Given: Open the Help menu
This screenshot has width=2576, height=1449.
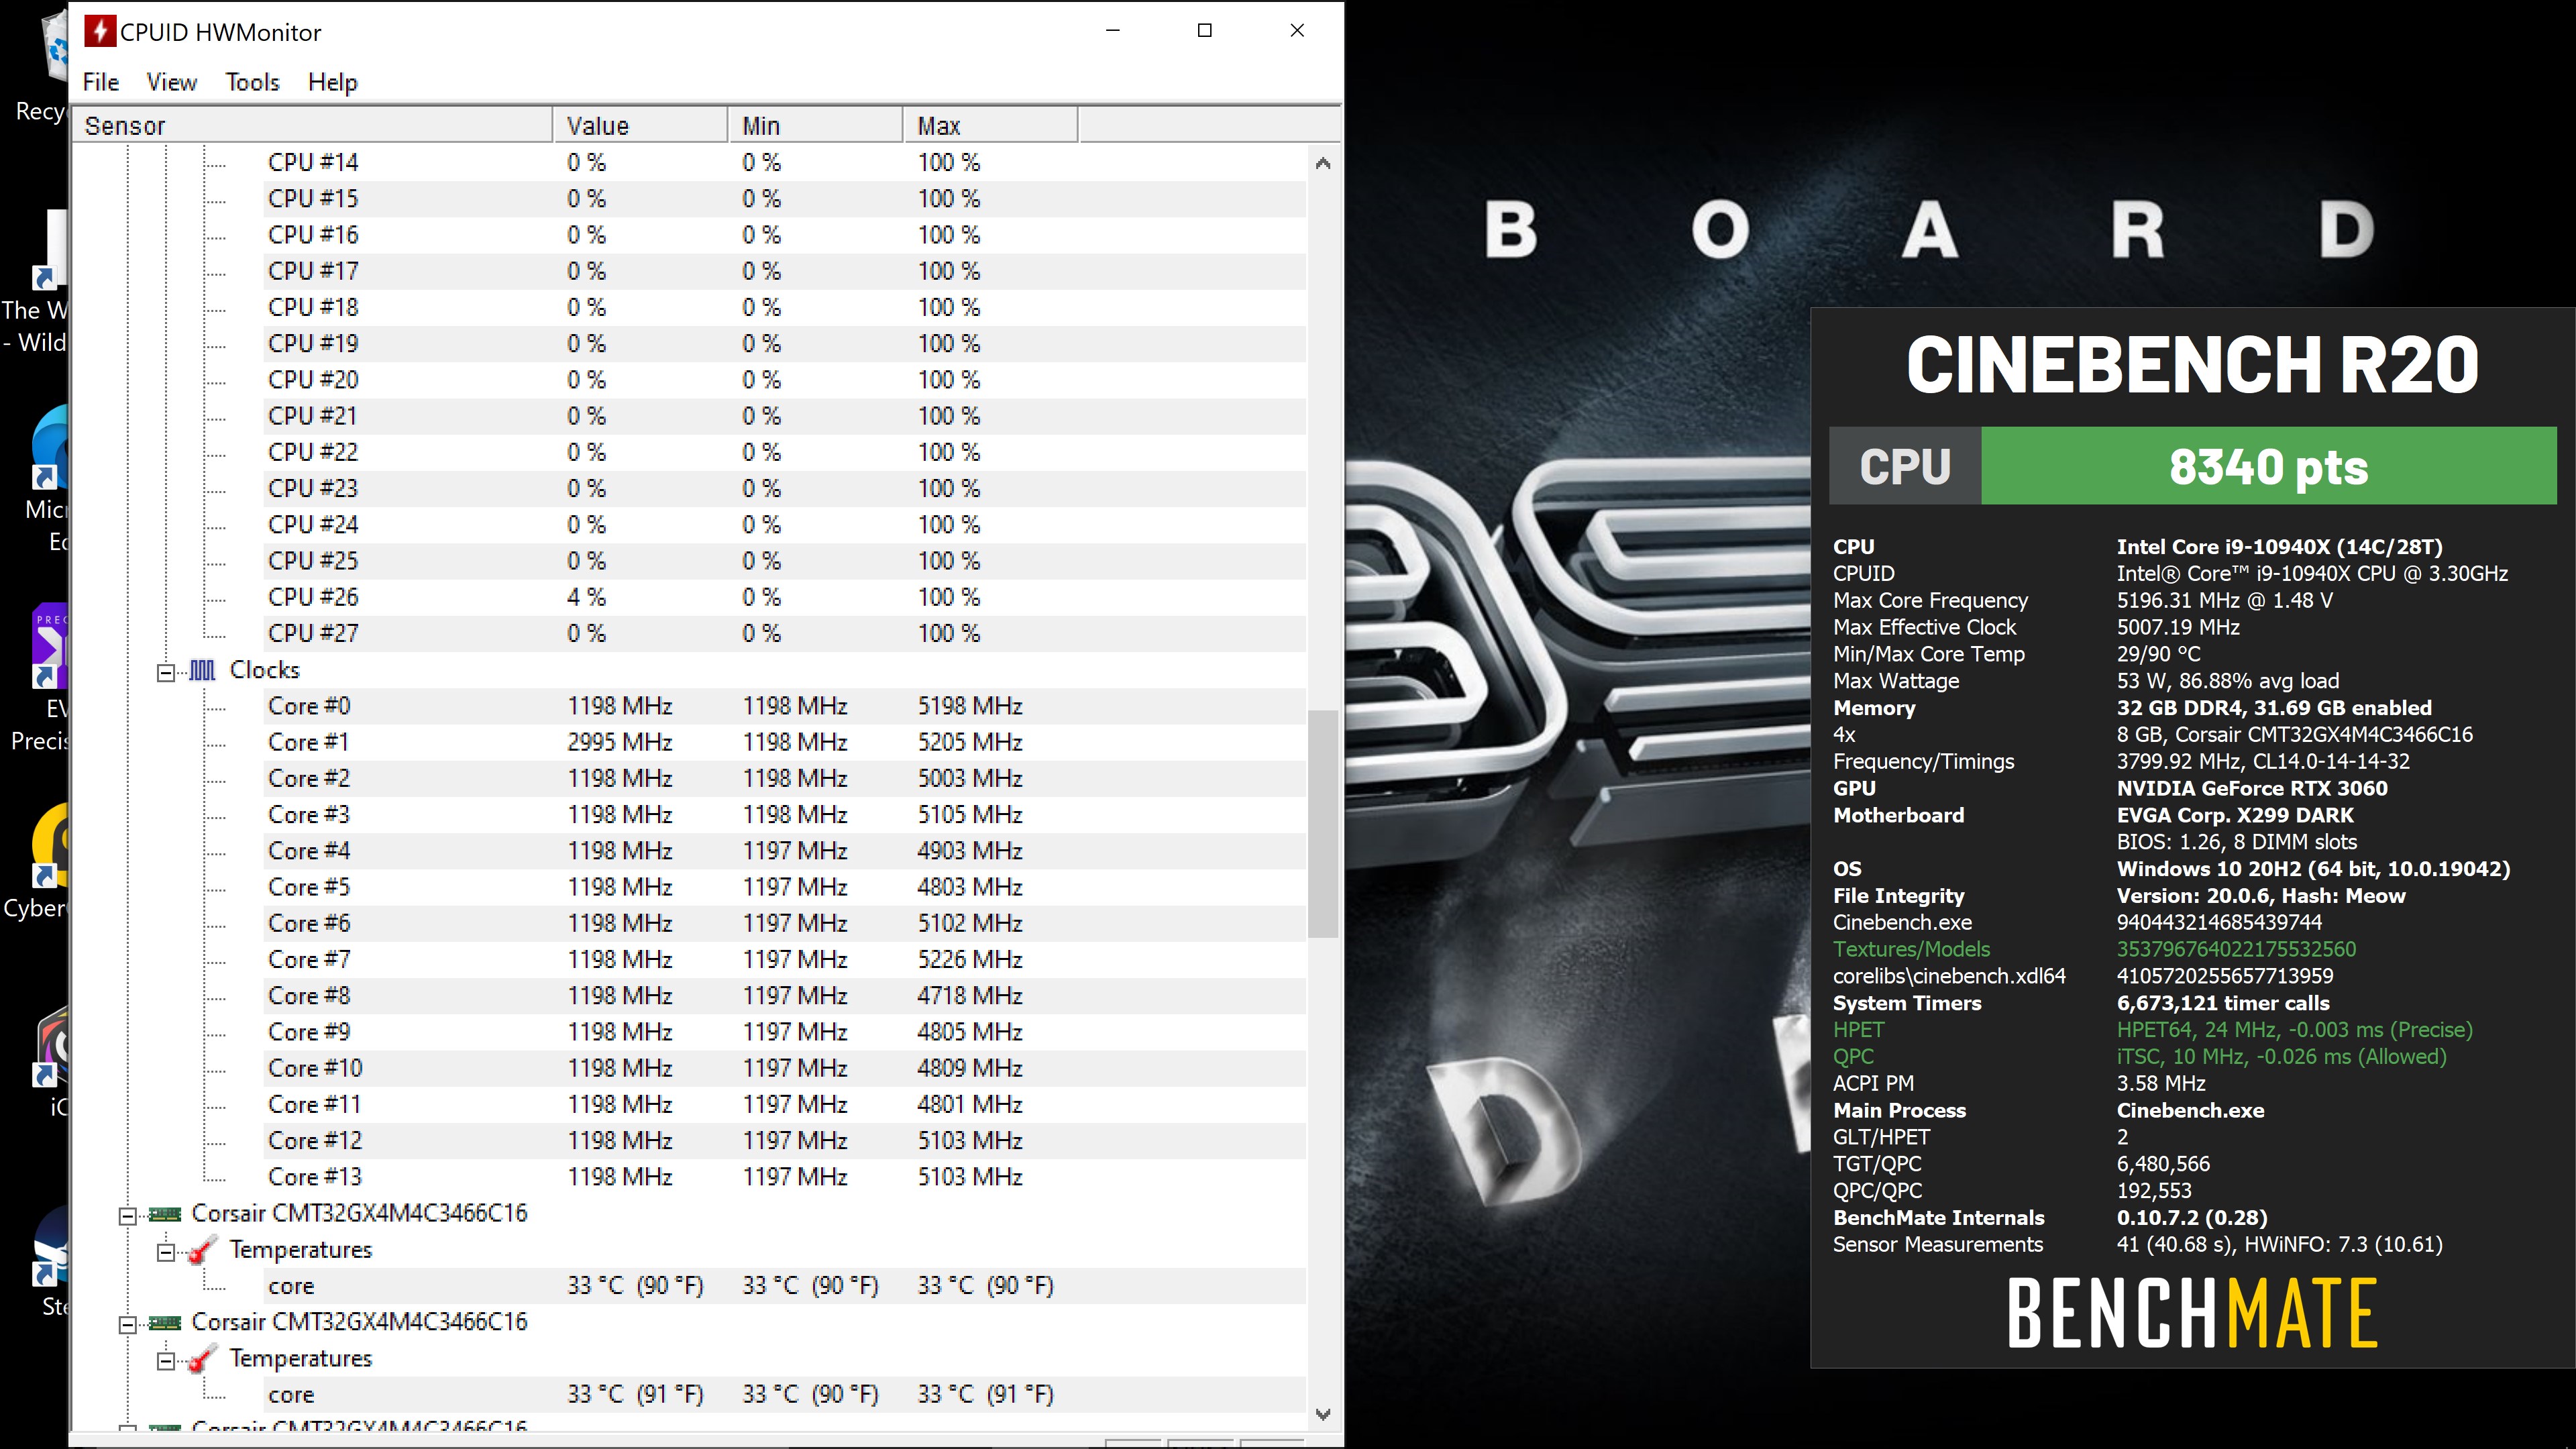Looking at the screenshot, I should click(x=332, y=82).
